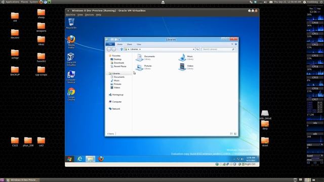Click the Up one level arrow

point(121,49)
